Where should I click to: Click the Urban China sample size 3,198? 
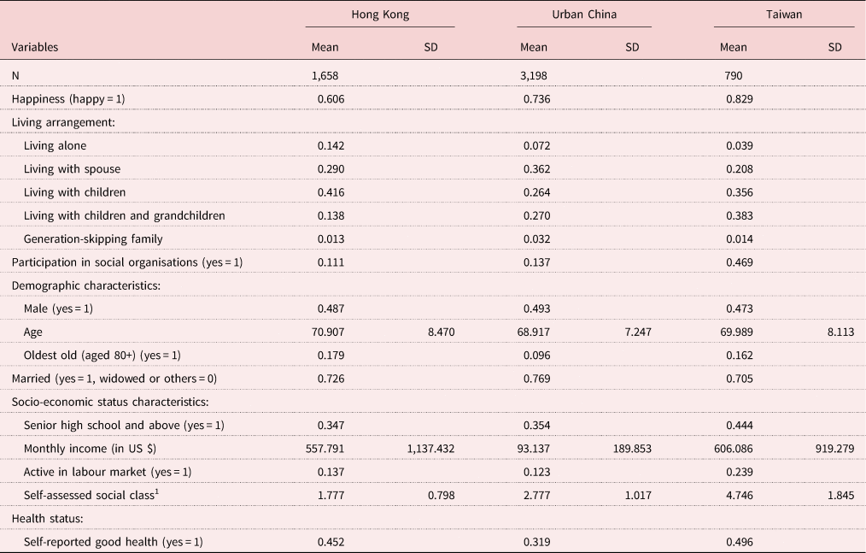click(533, 75)
